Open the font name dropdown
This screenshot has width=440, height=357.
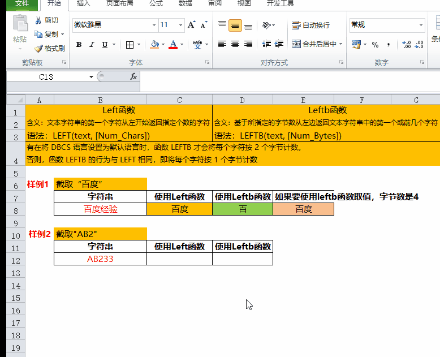(x=154, y=25)
